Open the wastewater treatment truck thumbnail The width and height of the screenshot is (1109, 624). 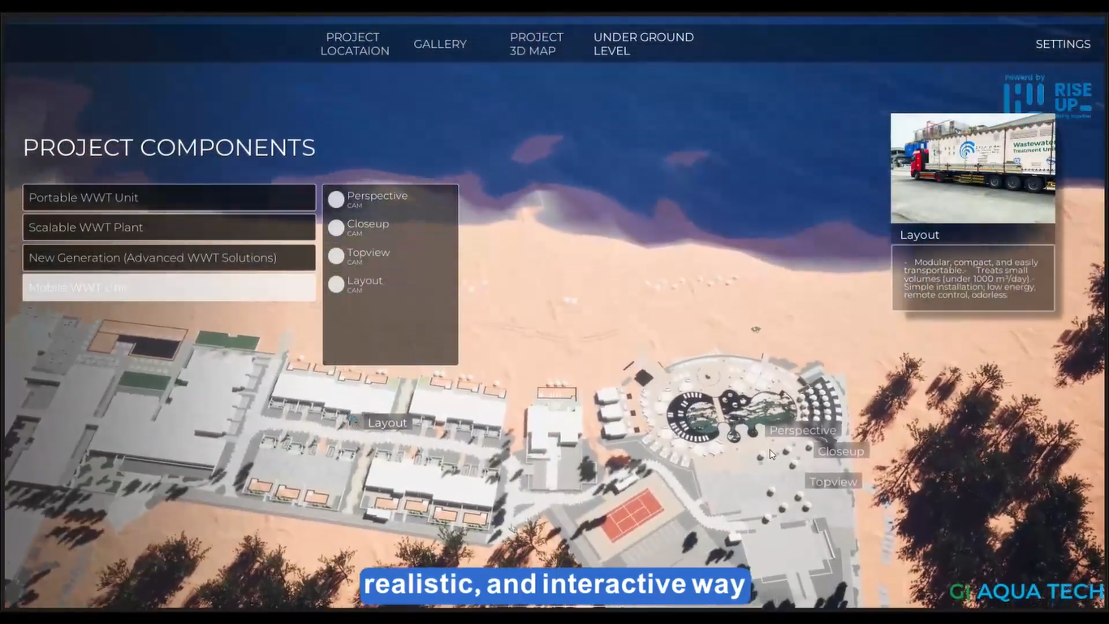[x=973, y=168]
